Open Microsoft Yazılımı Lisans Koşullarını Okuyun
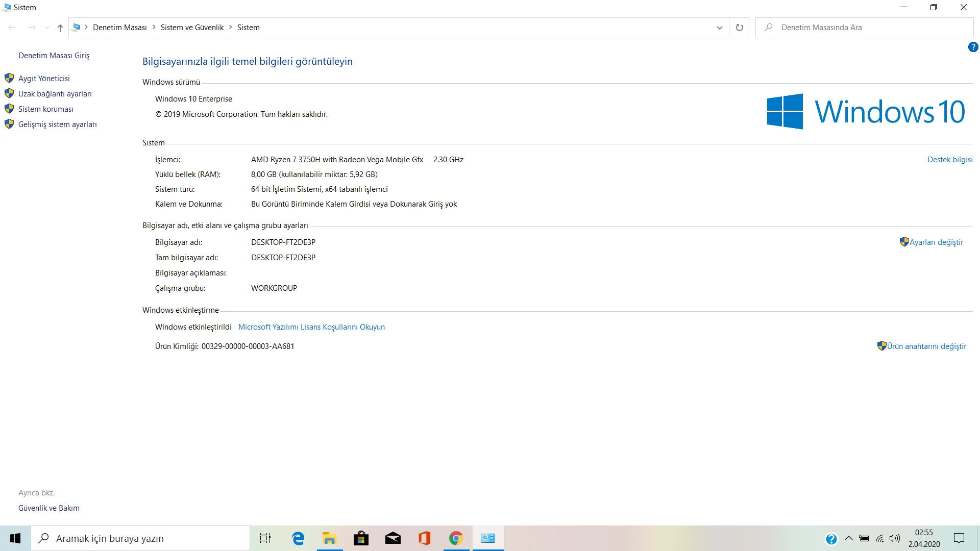Viewport: 980px width, 551px height. coord(311,327)
